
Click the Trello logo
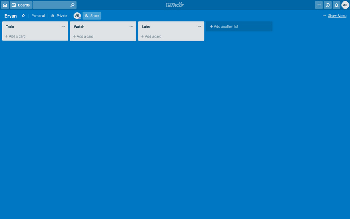[x=175, y=5]
